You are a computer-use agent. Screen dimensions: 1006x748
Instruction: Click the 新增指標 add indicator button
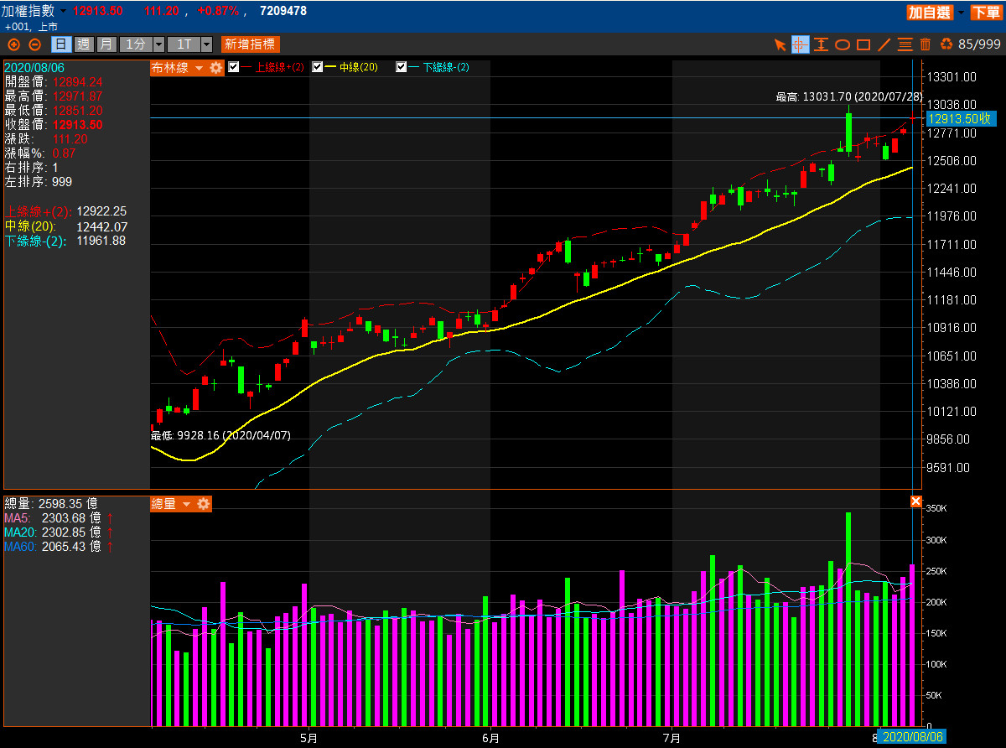coord(250,44)
